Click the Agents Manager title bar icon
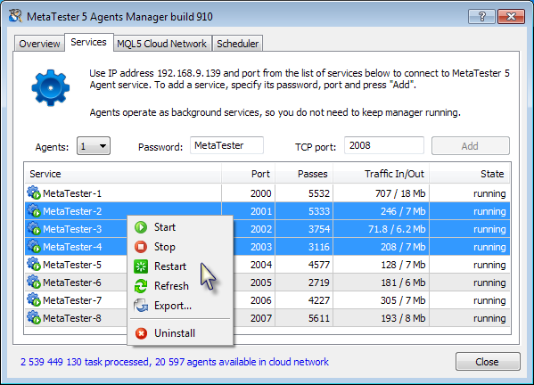 [16, 16]
